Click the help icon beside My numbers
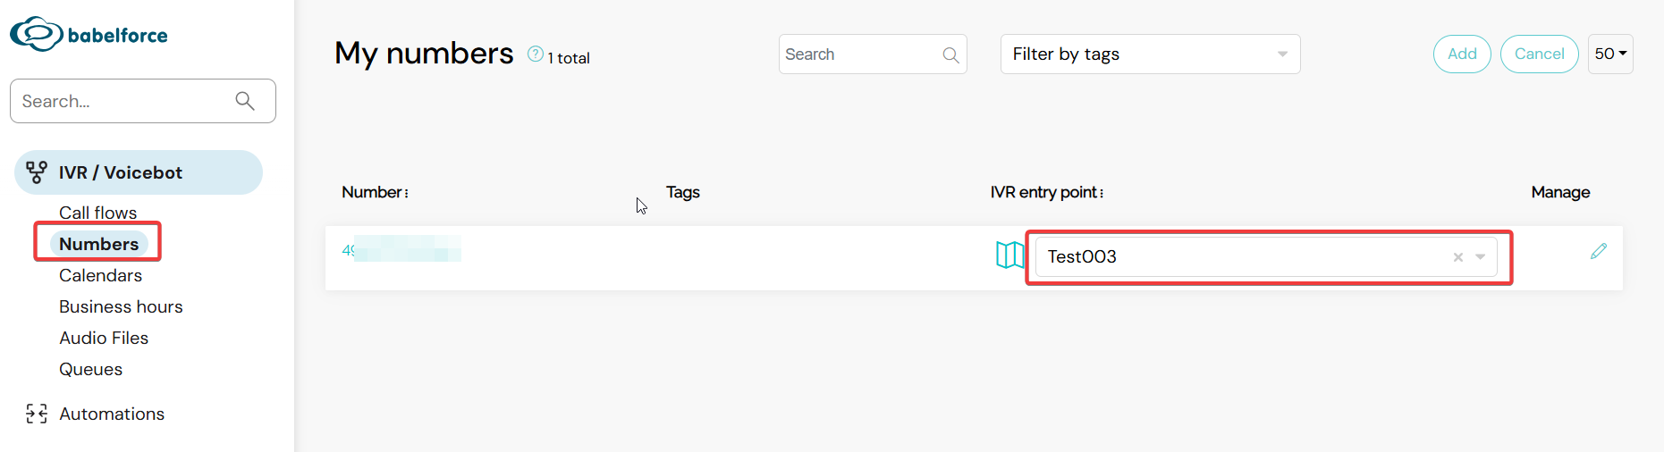The height and width of the screenshot is (452, 1664). [536, 54]
